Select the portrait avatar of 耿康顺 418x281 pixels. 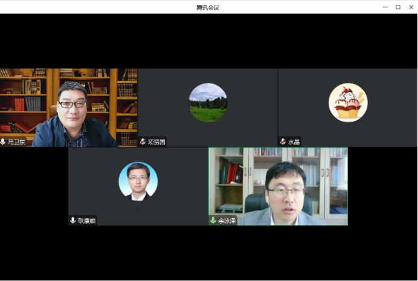(x=138, y=181)
